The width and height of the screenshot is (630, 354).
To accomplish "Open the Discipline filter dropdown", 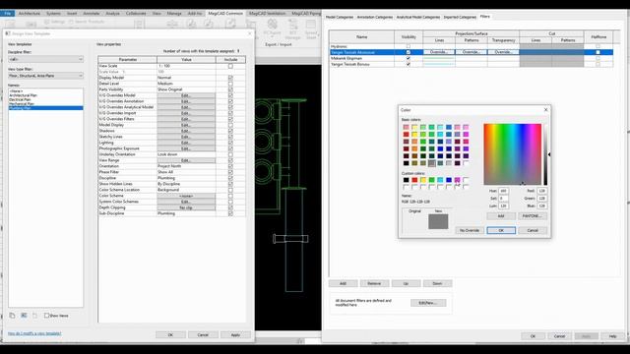I will [x=46, y=59].
